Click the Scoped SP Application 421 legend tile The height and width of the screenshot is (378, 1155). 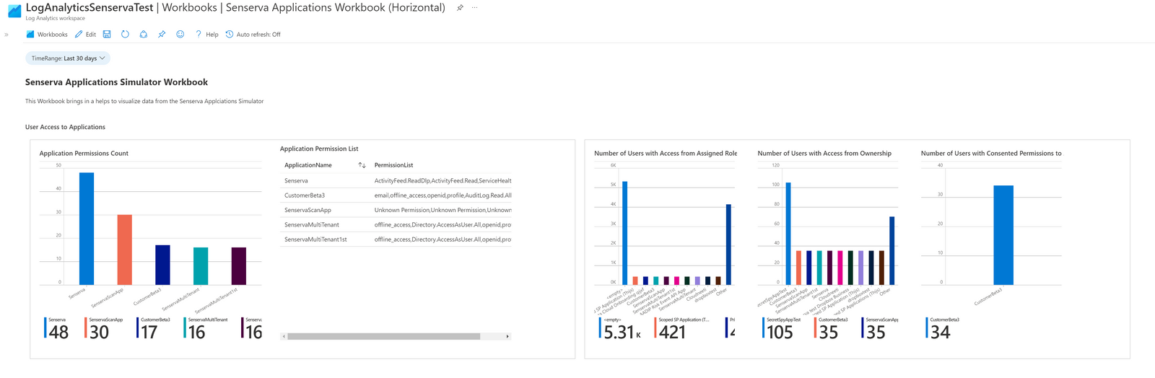(x=682, y=328)
